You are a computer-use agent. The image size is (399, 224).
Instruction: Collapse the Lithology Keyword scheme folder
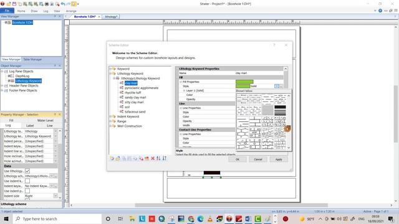(x=110, y=73)
